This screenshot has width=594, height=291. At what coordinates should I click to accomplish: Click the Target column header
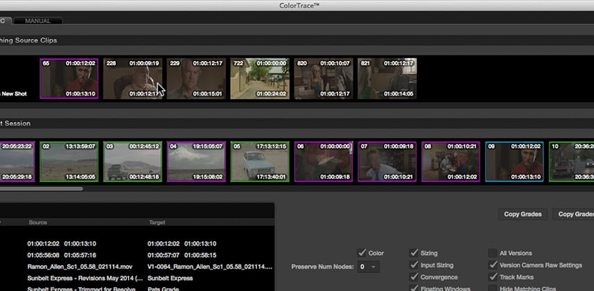(157, 222)
